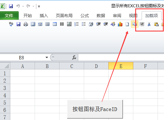Image resolution: width=164 pixels, height=120 pixels.
Task: Switch to the 页面布局 ribbon tab
Action: 64,15
